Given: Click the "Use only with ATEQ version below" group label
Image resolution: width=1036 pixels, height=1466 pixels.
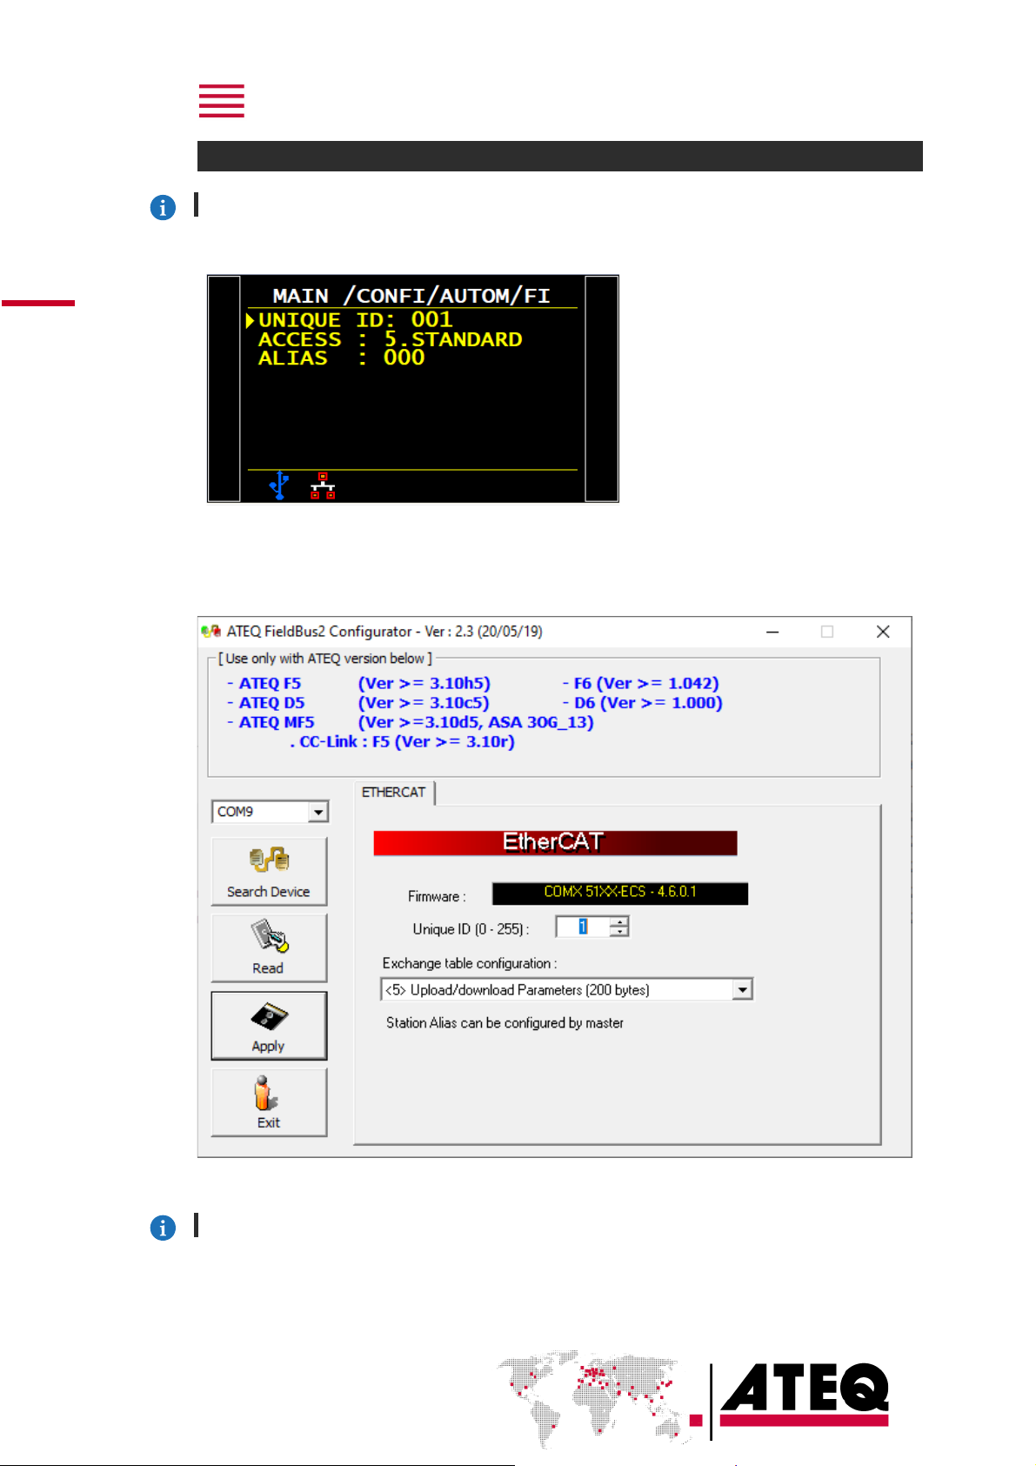Looking at the screenshot, I should (325, 659).
